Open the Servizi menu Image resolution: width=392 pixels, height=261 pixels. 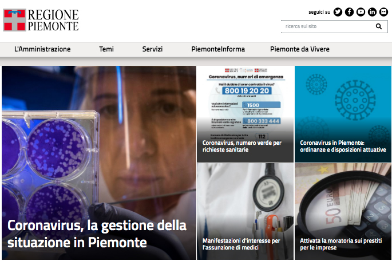(x=152, y=49)
